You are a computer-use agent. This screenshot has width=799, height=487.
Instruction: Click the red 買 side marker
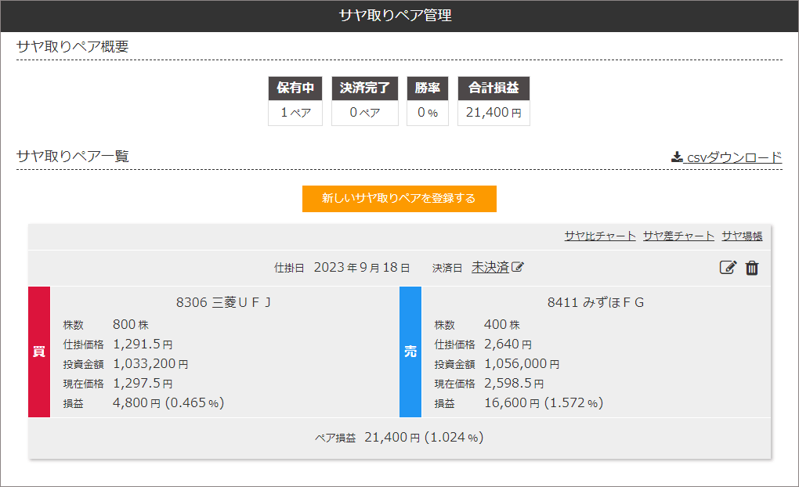click(x=39, y=352)
